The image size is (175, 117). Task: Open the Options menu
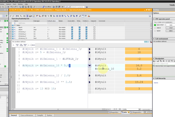tap(8, 4)
